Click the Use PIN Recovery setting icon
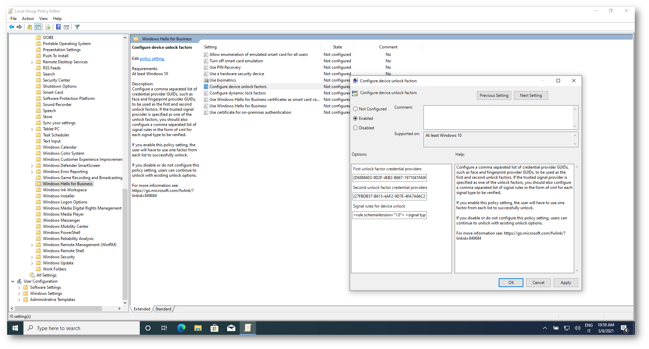The width and height of the screenshot is (649, 349). [x=206, y=67]
